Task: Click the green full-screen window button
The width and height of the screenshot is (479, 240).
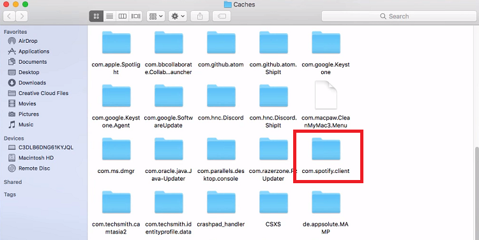Action: 26,4
